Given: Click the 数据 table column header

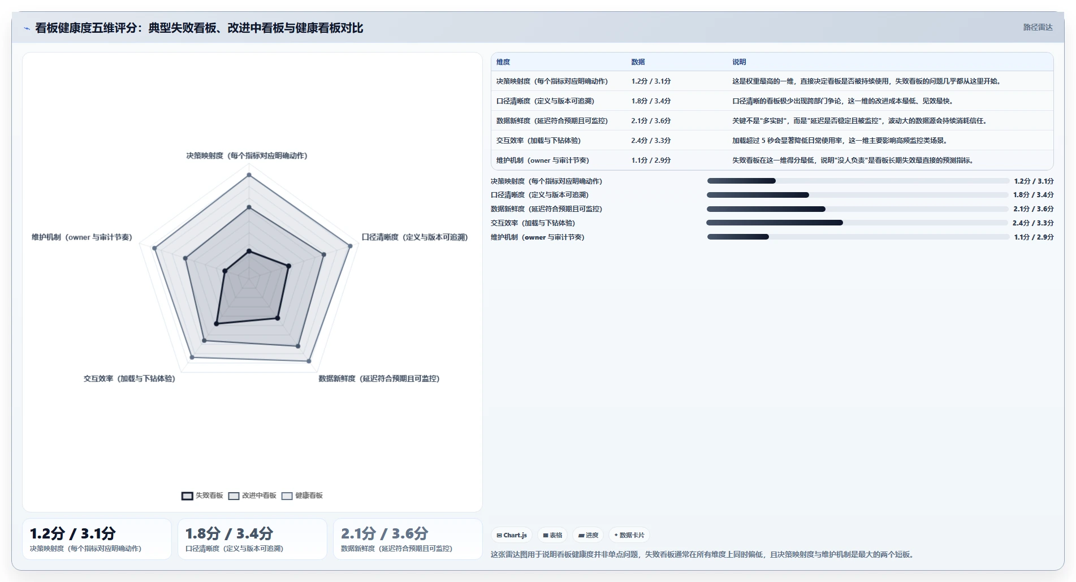Looking at the screenshot, I should pyautogui.click(x=638, y=62).
